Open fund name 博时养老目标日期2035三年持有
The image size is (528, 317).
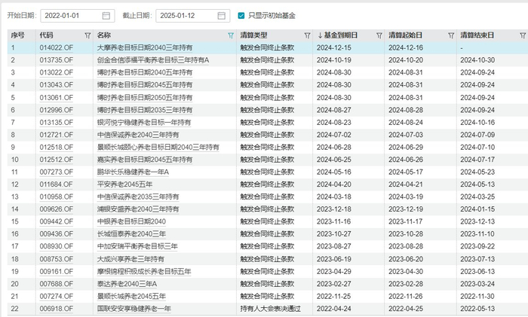coord(145,110)
